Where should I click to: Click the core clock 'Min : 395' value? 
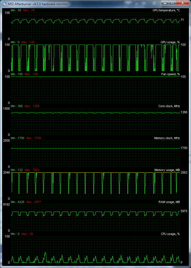tap(17, 106)
